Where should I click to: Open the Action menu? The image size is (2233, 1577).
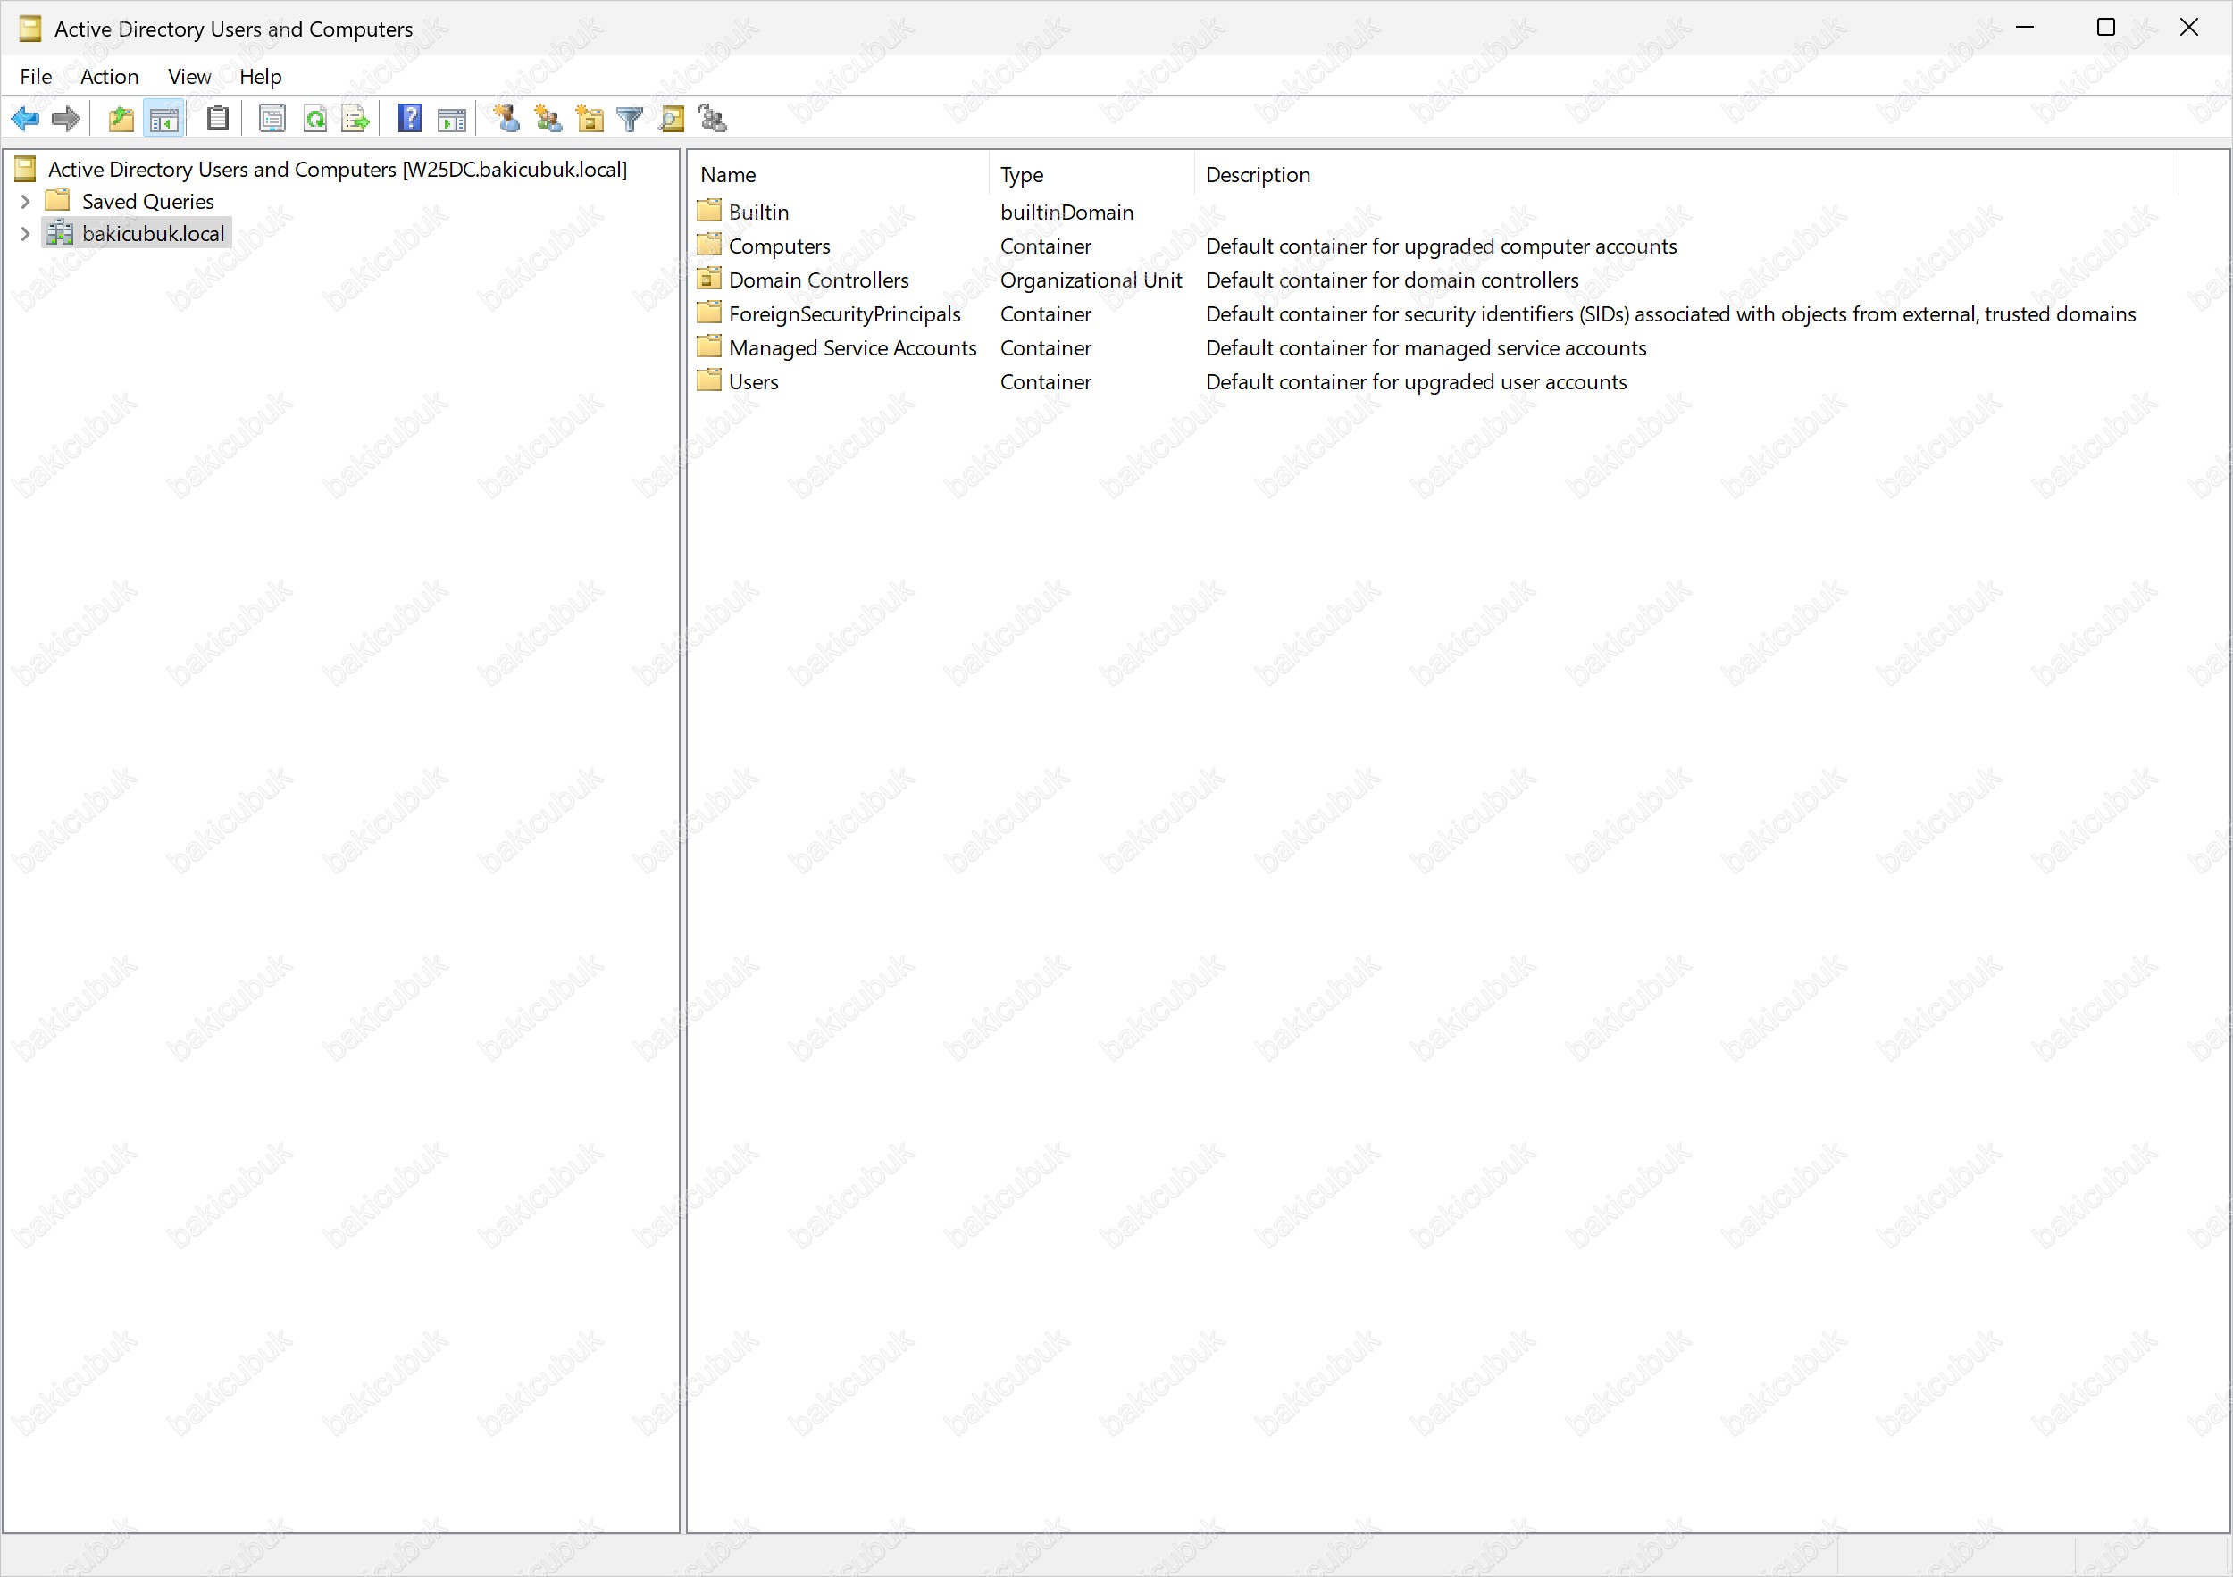click(109, 77)
